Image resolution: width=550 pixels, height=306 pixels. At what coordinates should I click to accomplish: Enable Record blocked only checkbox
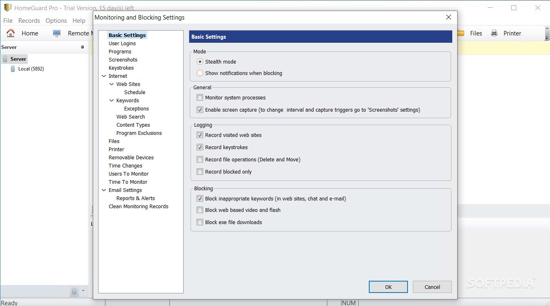[200, 172]
